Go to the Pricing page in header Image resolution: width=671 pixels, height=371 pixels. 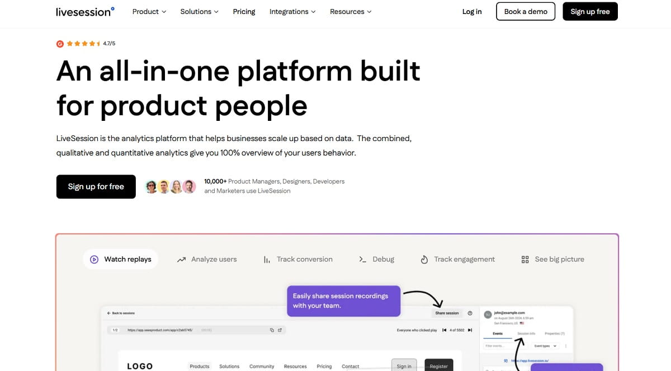(244, 11)
